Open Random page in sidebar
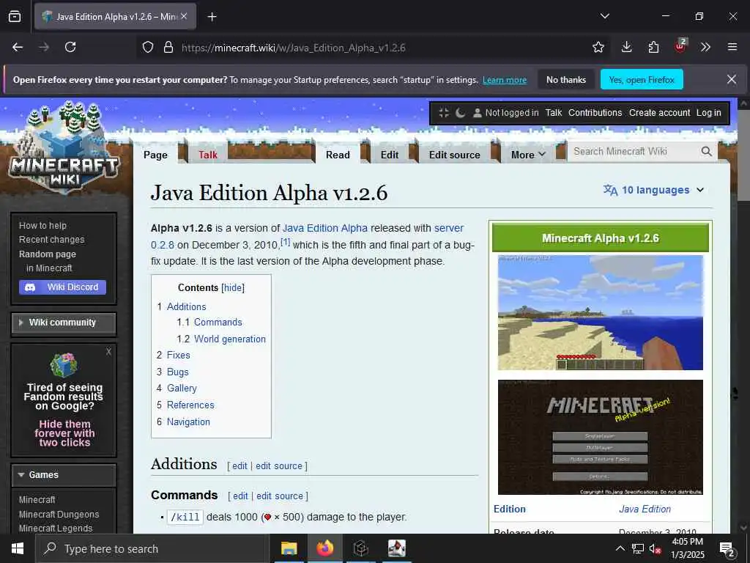 tap(48, 254)
